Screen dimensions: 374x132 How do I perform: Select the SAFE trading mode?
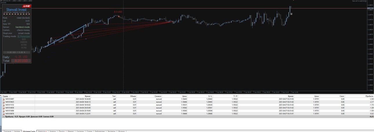(24, 39)
